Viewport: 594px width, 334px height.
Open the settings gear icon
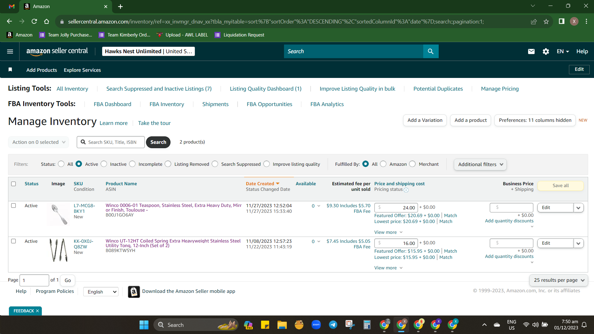[546, 51]
